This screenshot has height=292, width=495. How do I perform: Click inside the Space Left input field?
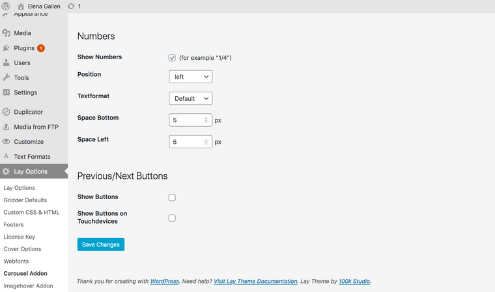[186, 142]
